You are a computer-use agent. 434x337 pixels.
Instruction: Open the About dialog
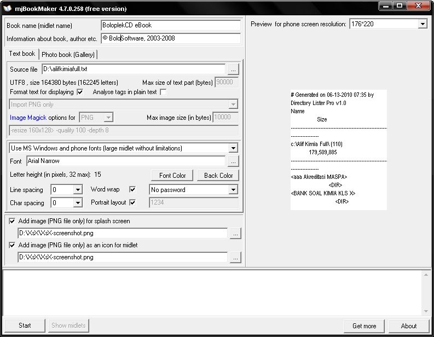(x=409, y=326)
